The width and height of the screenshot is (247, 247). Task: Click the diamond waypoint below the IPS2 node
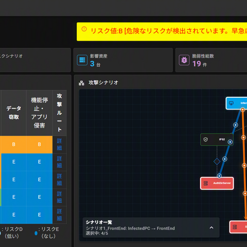[x=217, y=162]
